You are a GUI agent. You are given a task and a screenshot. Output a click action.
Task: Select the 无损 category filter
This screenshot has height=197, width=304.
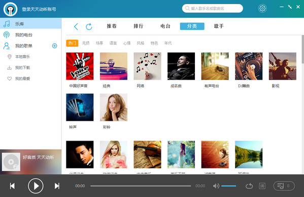click(x=86, y=43)
